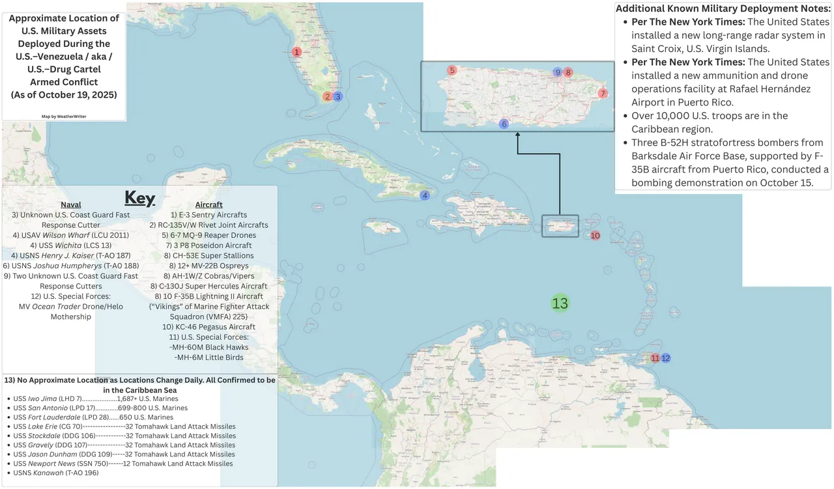
Task: Click '5) 6-7 MQ-9 Reaper Drones'
Action: [x=209, y=235]
